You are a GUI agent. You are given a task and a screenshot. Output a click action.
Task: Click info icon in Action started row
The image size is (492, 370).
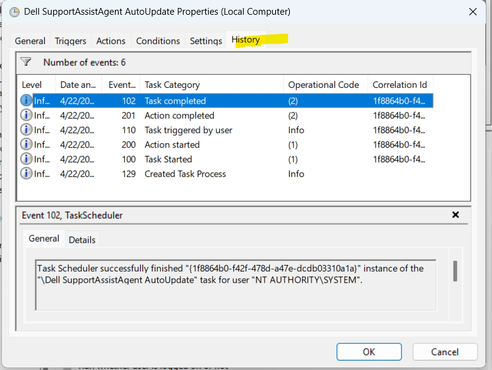tap(26, 144)
